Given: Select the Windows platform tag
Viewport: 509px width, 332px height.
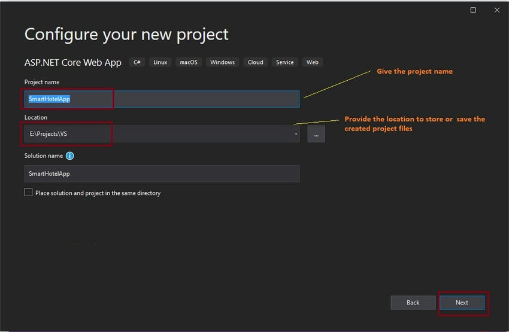Looking at the screenshot, I should click(x=222, y=62).
